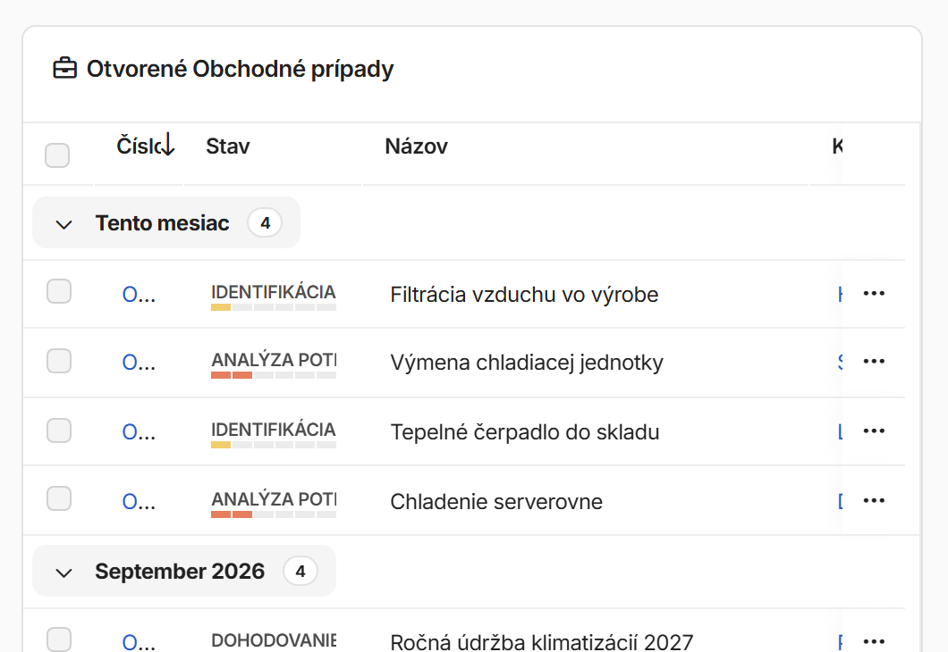Check the Ročná údržba klimatizácií 2027 row

[x=59, y=639]
